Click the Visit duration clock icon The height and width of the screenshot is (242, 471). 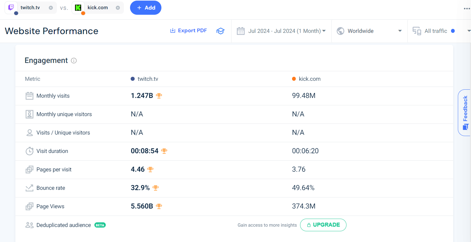(29, 151)
